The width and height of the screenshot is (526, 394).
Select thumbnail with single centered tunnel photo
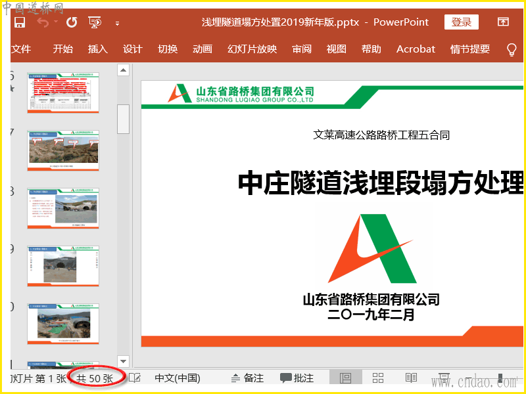click(x=63, y=266)
